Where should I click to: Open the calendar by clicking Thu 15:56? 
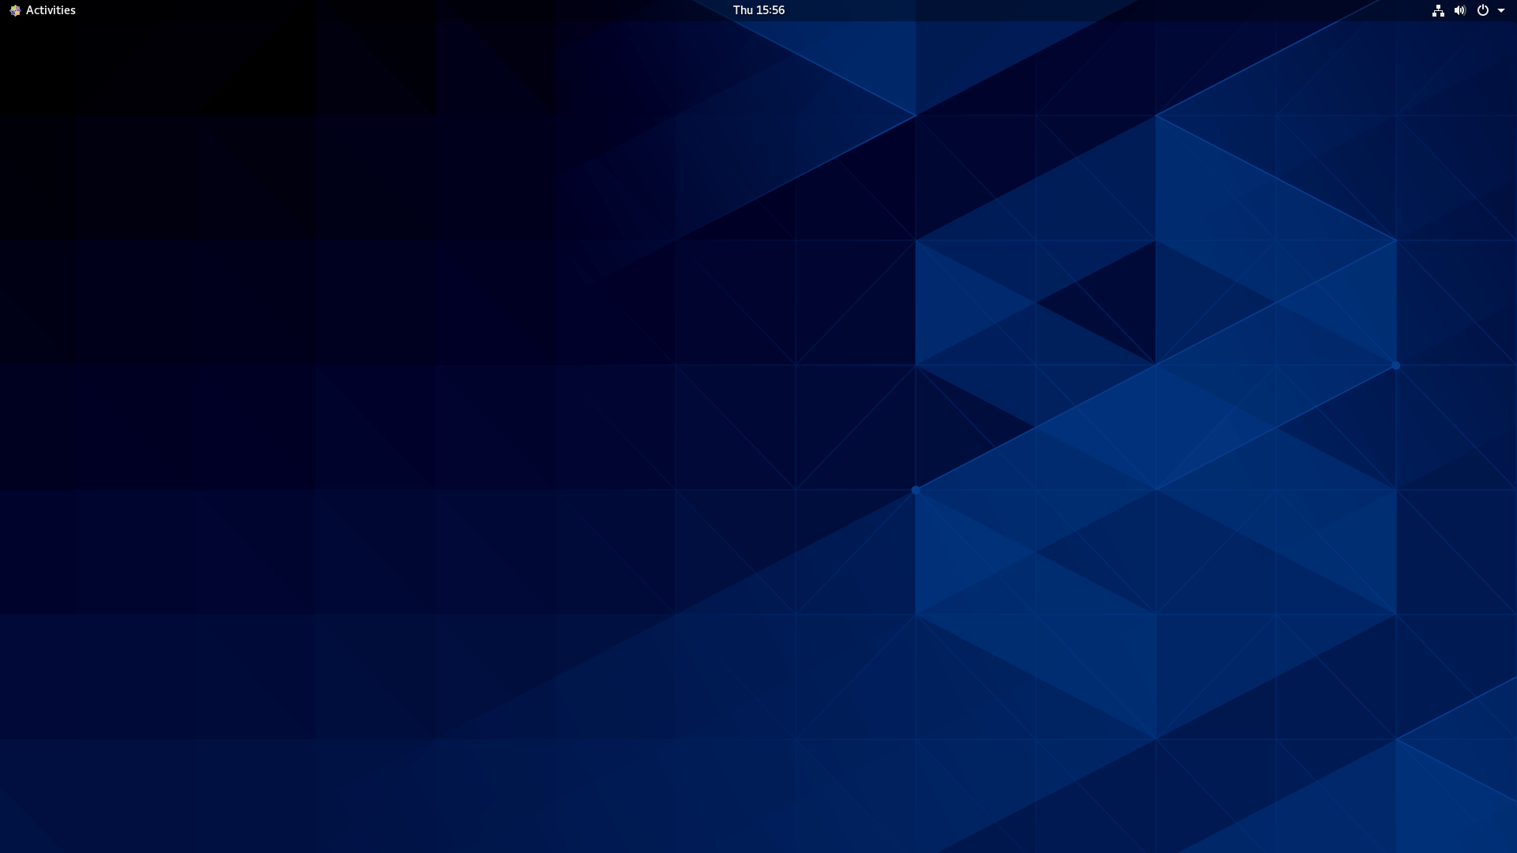pyautogui.click(x=758, y=10)
